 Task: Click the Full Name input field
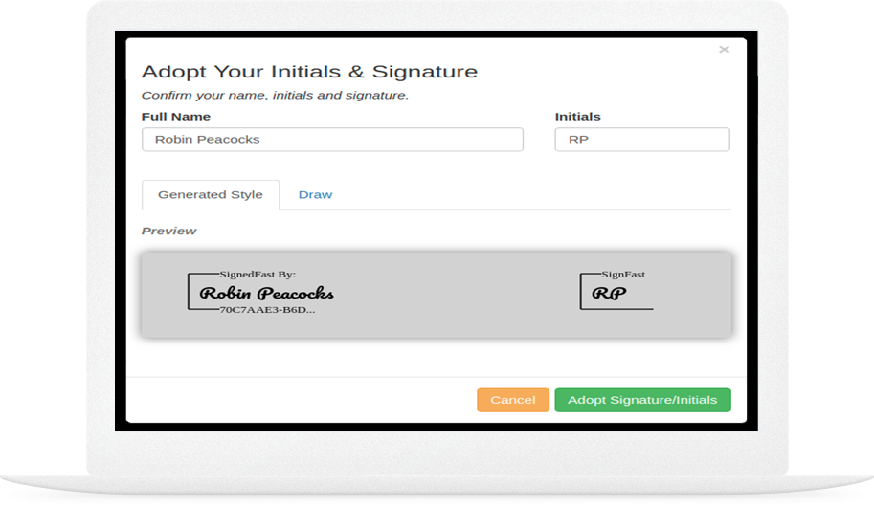point(332,140)
